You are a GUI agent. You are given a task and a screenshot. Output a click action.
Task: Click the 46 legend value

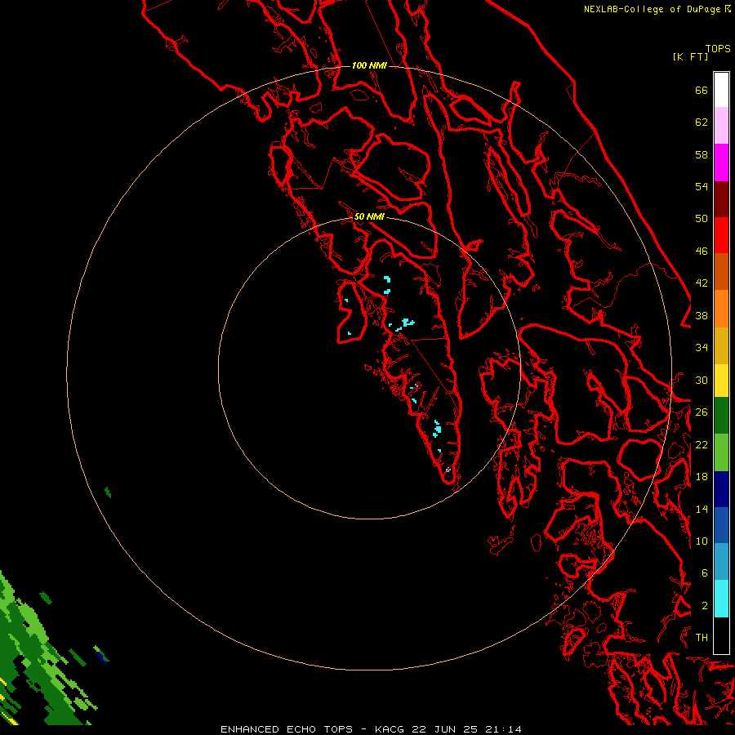point(702,252)
